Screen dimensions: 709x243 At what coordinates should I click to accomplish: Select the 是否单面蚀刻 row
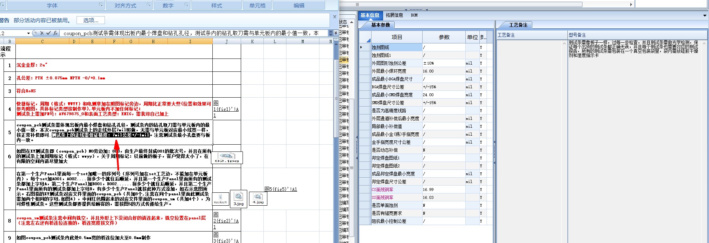[x=426, y=205]
